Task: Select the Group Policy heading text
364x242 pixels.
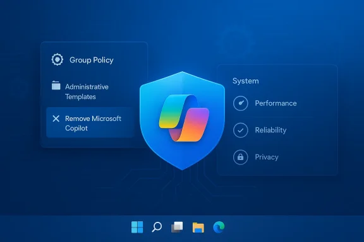Action: (92, 60)
